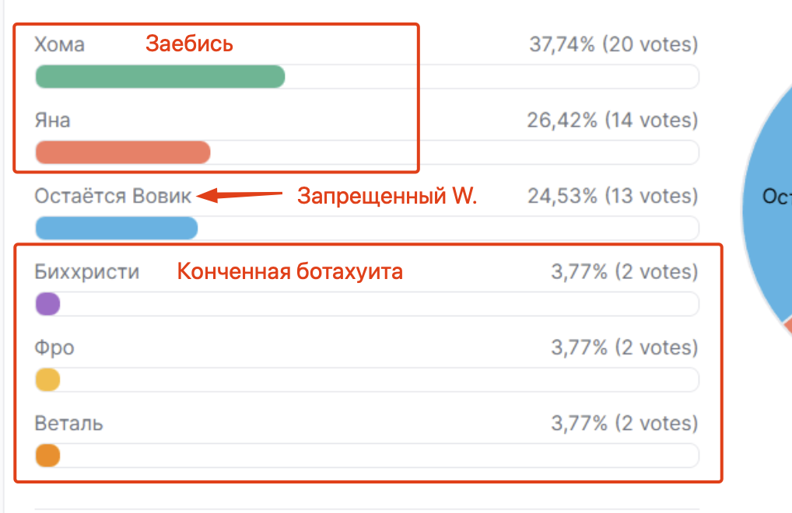Viewport: 792px width, 513px height.
Task: Select the Бихкристи poll option label
Action: pyautogui.click(x=87, y=272)
